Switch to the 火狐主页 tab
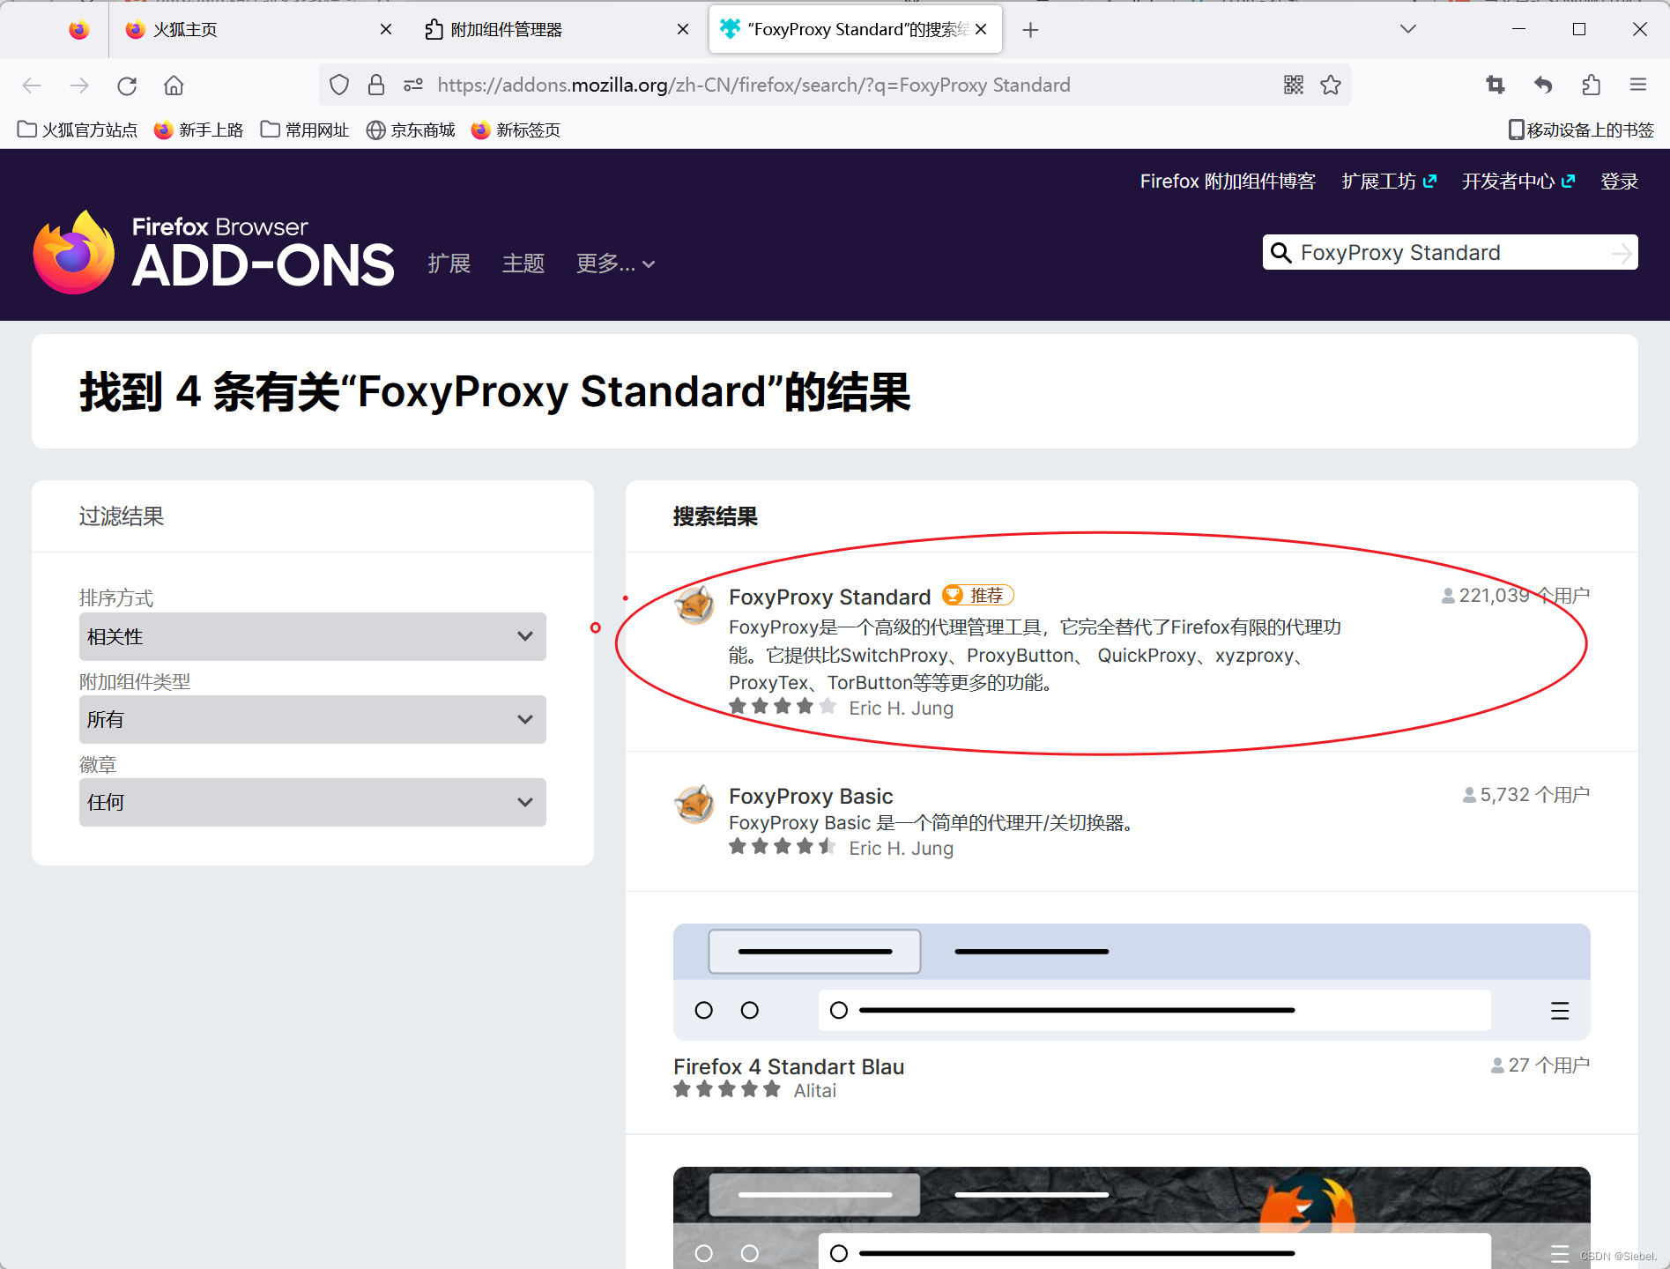 260,30
